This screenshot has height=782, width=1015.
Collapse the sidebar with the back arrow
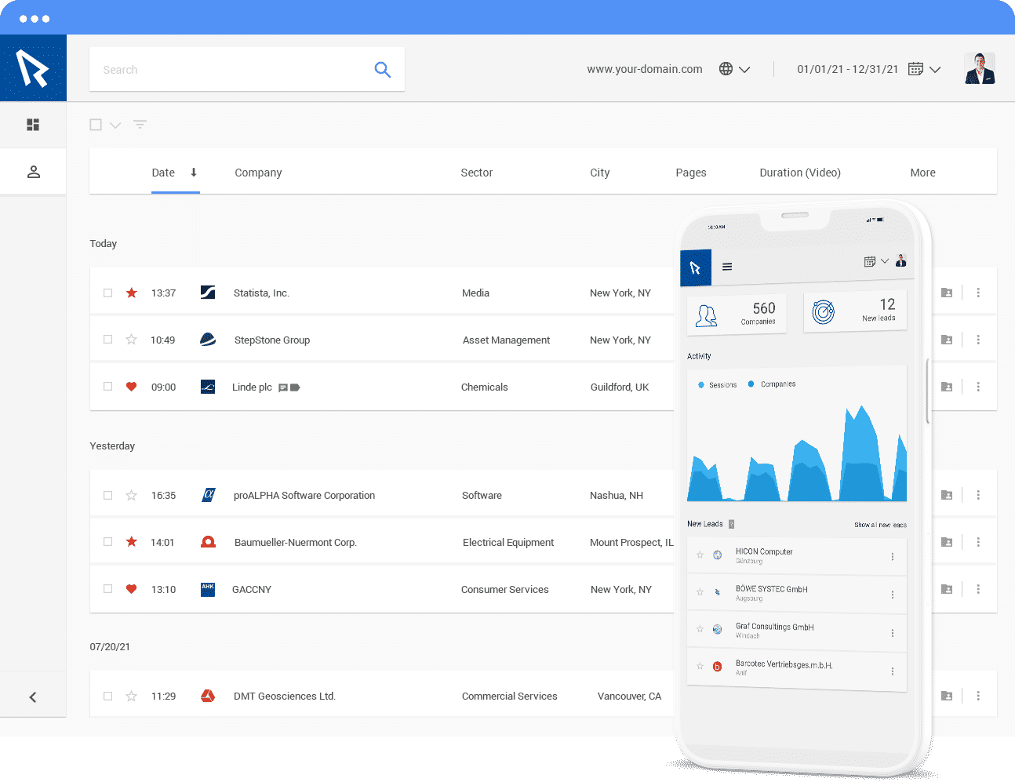(x=33, y=697)
